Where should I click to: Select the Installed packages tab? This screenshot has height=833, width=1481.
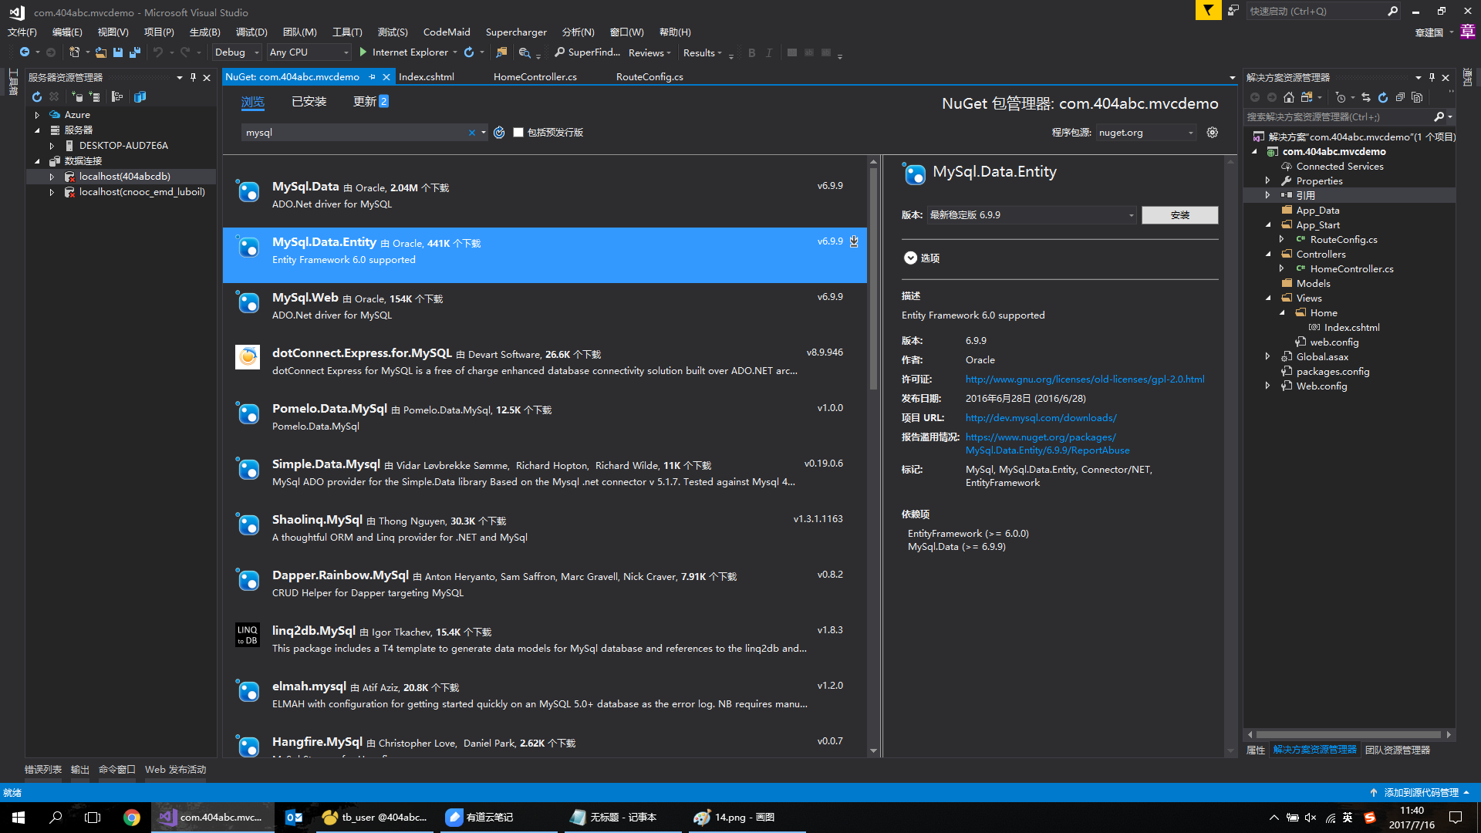[309, 102]
